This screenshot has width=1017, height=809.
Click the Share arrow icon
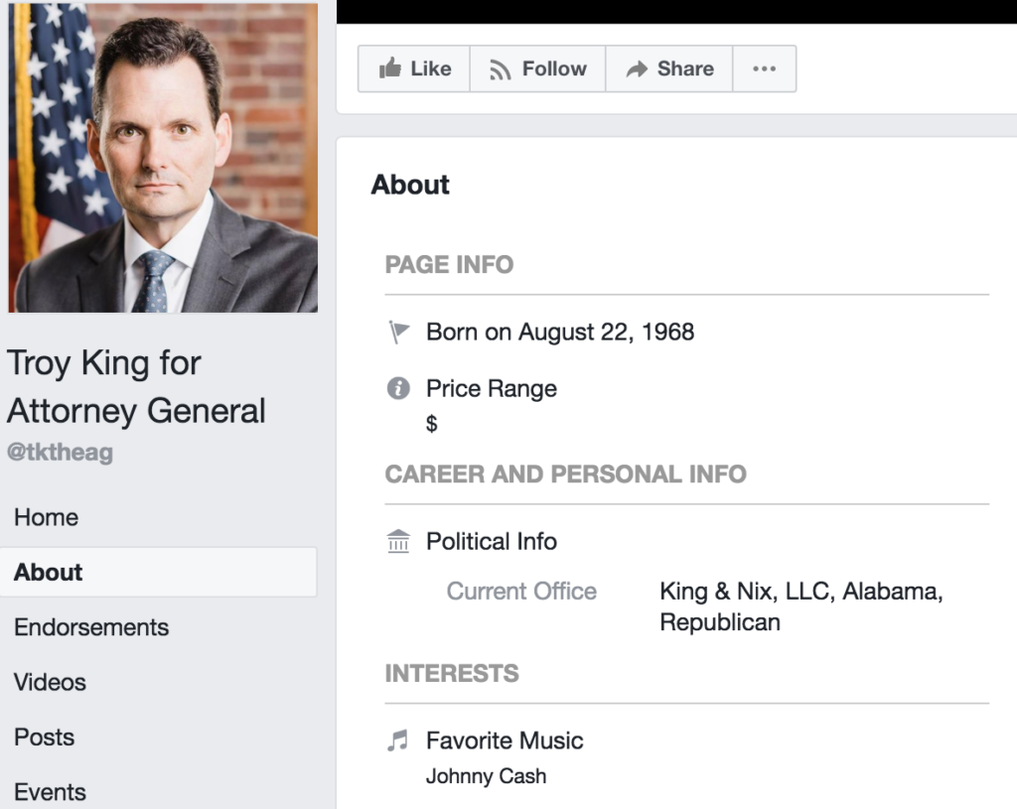636,68
